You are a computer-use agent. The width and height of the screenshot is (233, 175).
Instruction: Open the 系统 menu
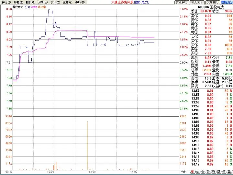pos(6,2)
